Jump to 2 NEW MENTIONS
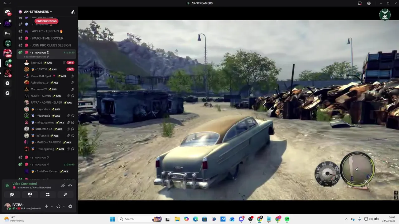 tap(46, 21)
